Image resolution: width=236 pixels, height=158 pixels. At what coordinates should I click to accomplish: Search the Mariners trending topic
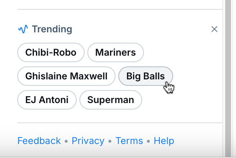pyautogui.click(x=115, y=52)
